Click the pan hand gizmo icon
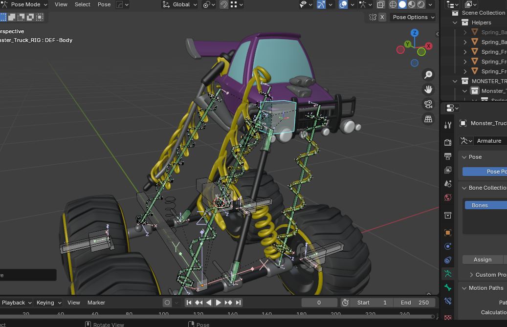The width and height of the screenshot is (507, 327). pos(428,89)
